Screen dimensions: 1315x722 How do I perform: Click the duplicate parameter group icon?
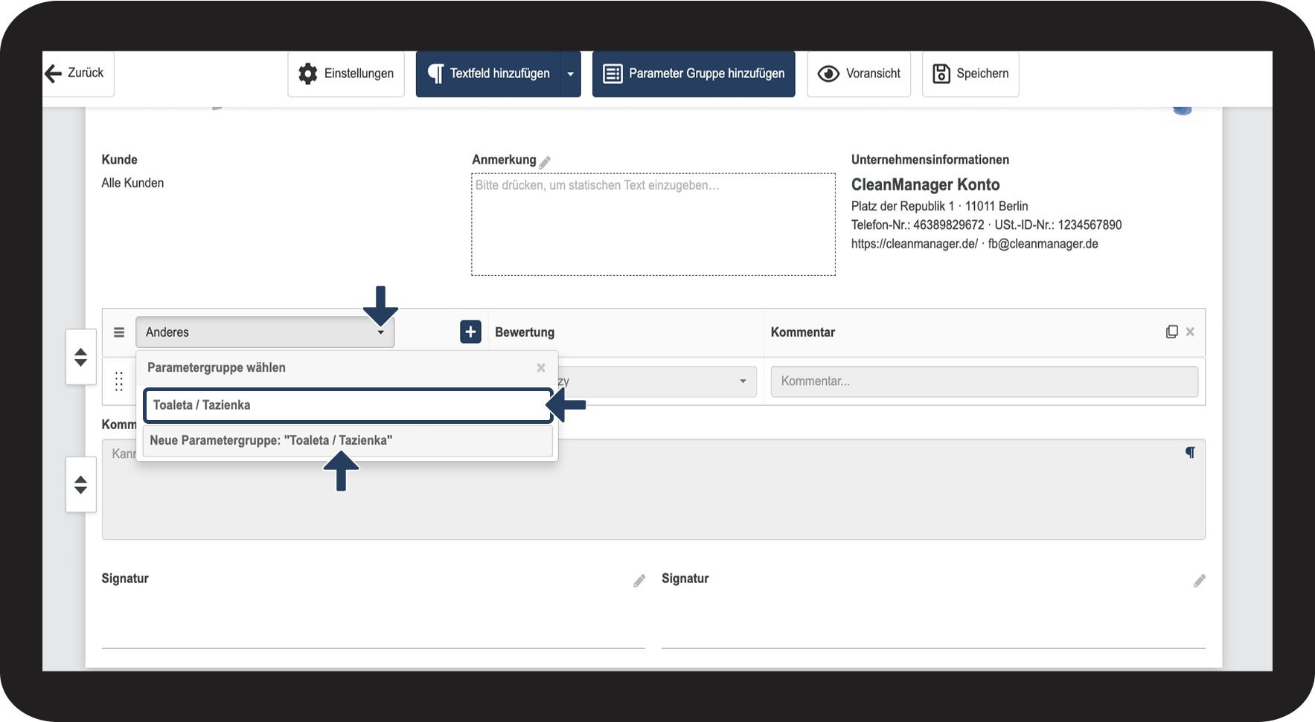pyautogui.click(x=1171, y=332)
